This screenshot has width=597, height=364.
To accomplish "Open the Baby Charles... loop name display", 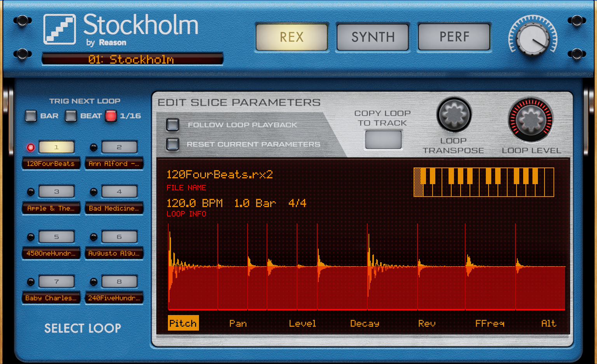I will pos(51,298).
